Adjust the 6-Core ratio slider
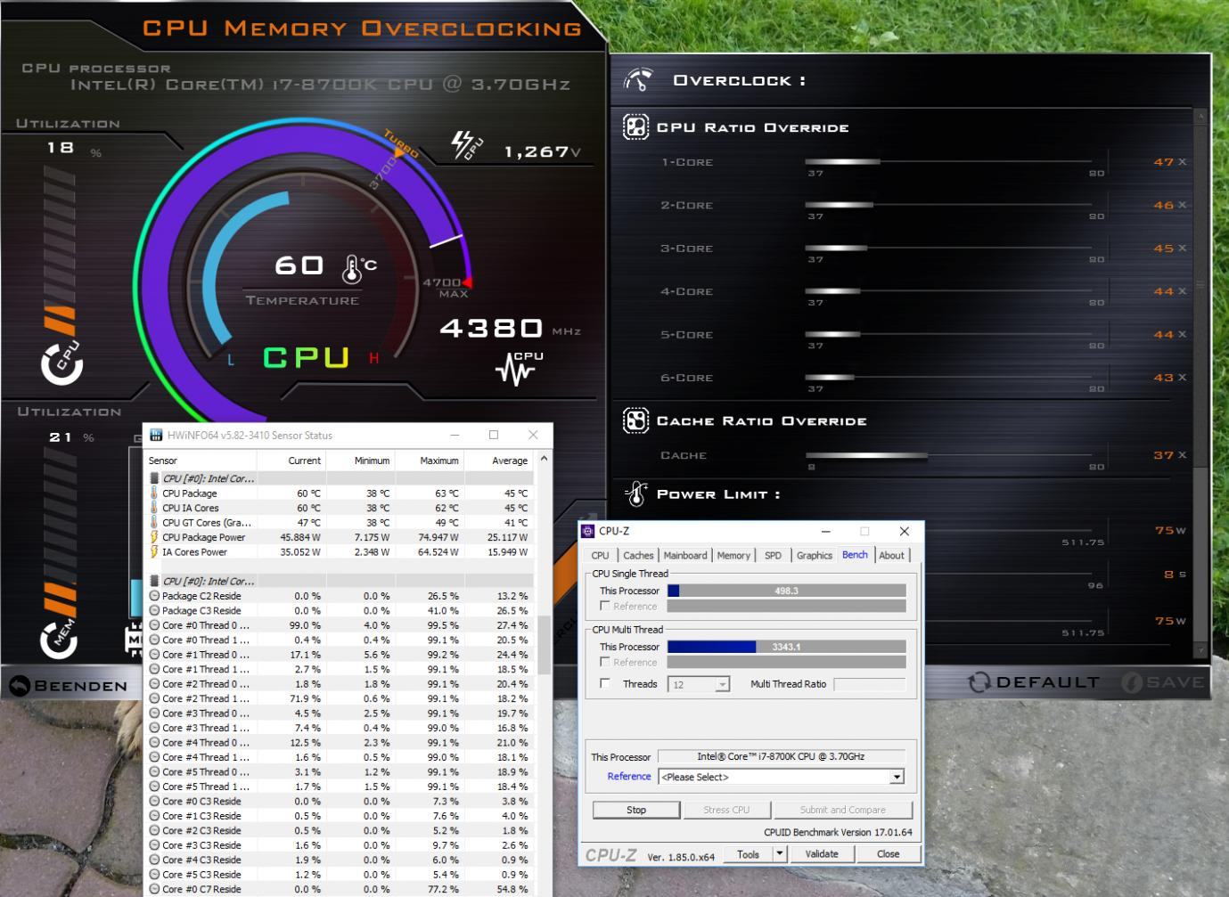This screenshot has width=1229, height=897. [948, 378]
